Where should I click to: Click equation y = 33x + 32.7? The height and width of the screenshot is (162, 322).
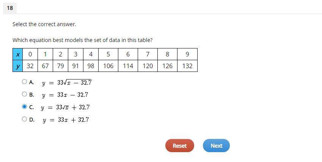pos(66,120)
